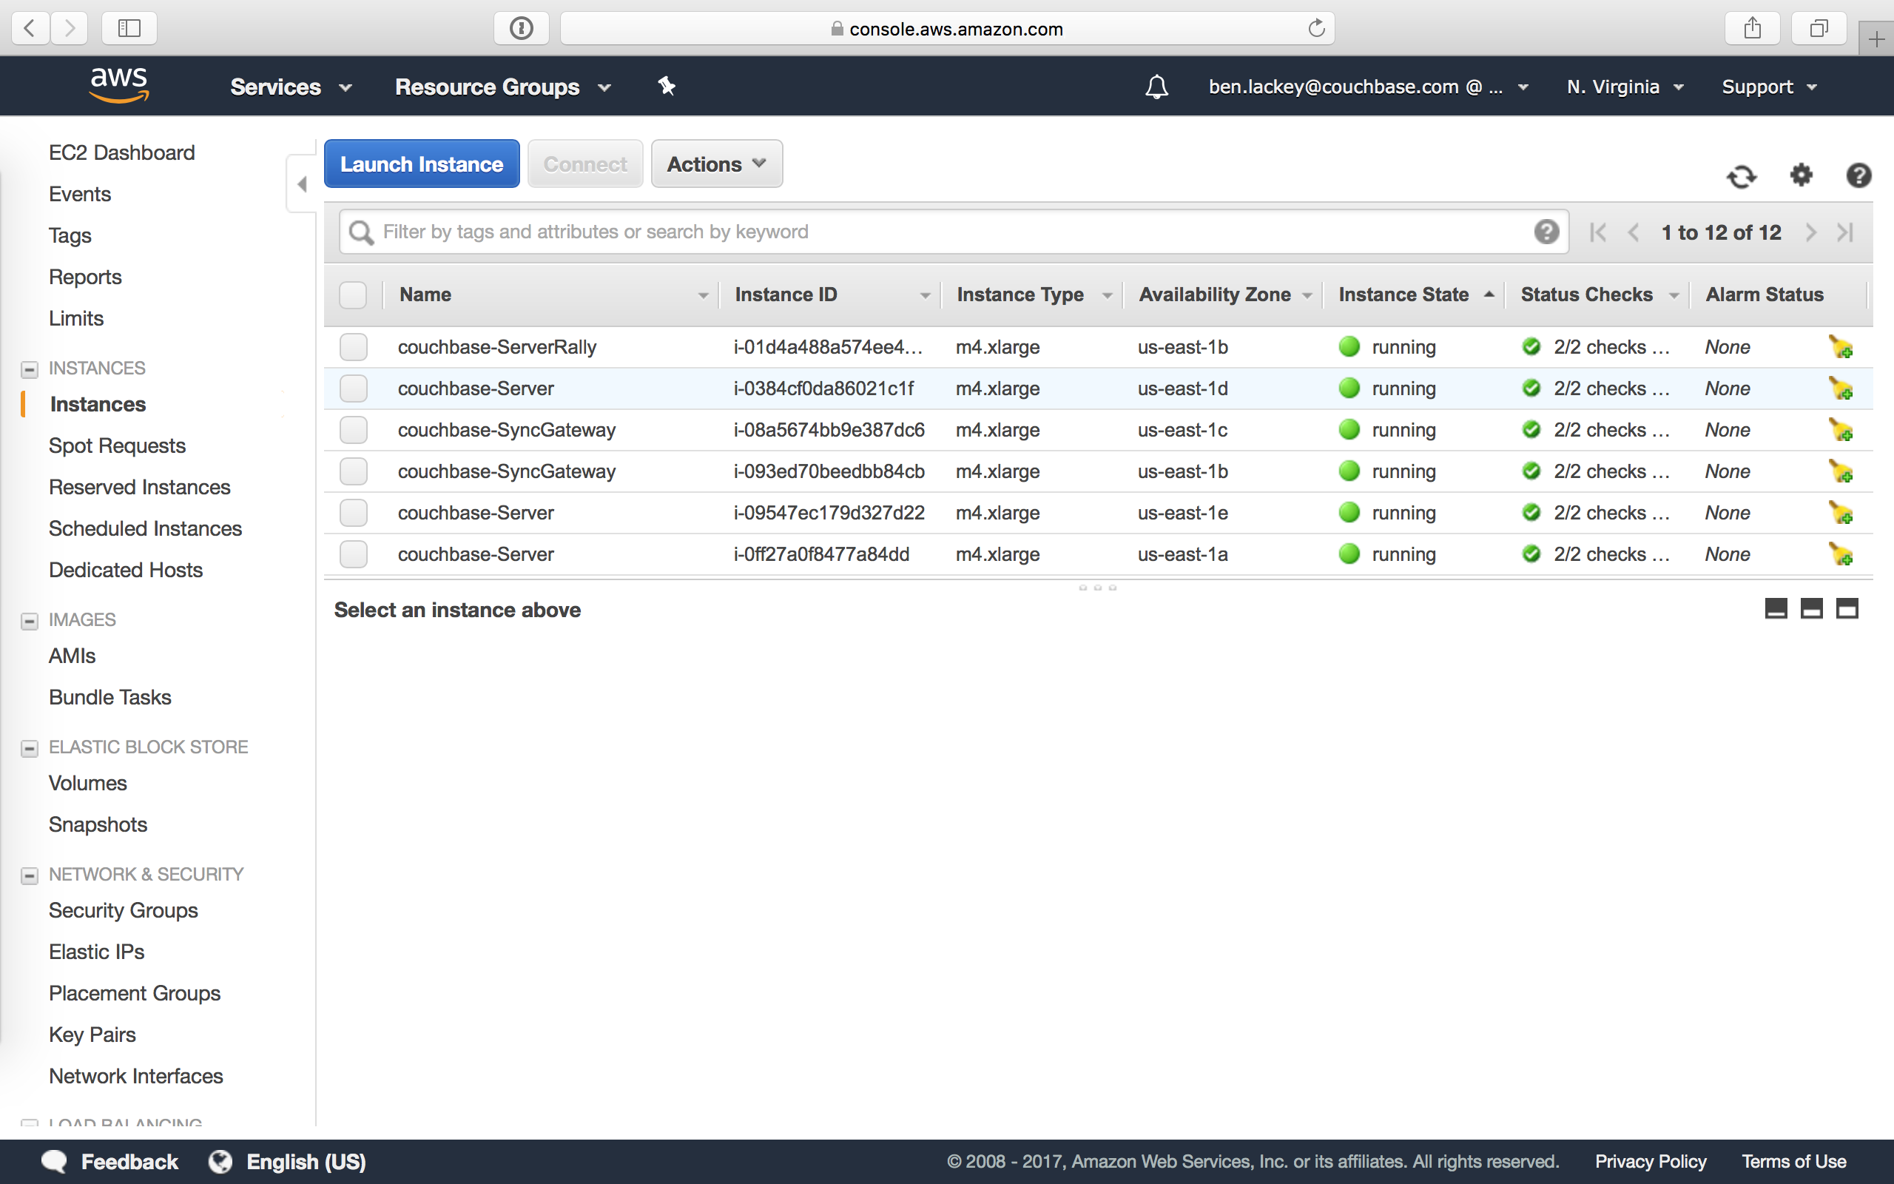Collapse ELASTIC BLOCK STORE section
Viewport: 1894px width, 1184px height.
coord(30,749)
